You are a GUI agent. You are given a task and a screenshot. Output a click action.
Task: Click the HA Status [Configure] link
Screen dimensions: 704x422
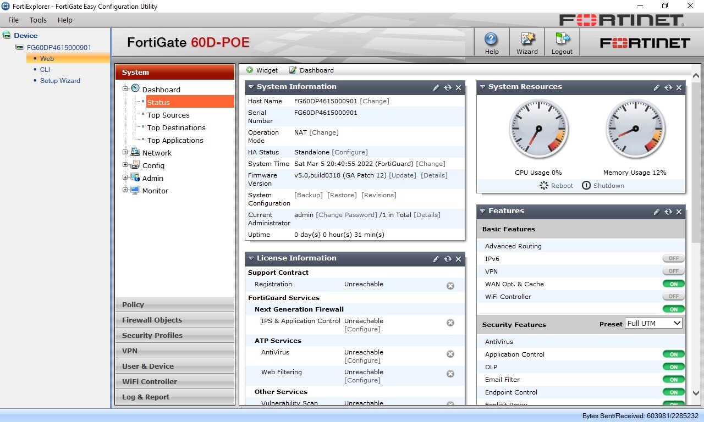(350, 152)
